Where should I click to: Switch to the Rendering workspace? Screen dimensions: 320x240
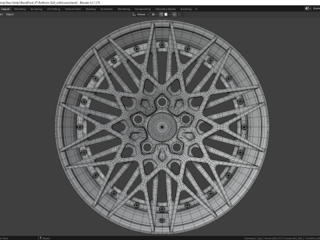(x=124, y=9)
